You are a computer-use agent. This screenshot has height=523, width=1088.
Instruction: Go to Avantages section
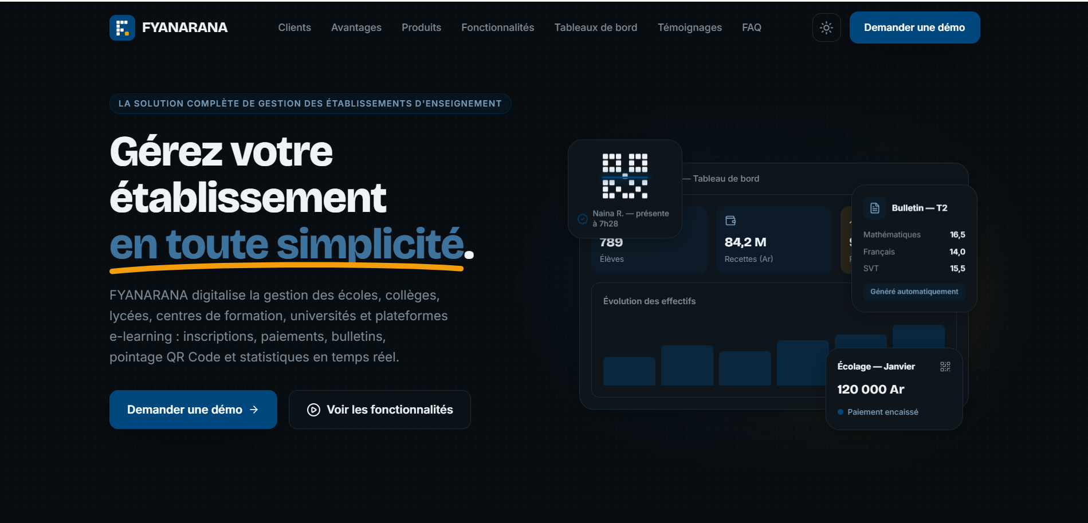pyautogui.click(x=356, y=27)
